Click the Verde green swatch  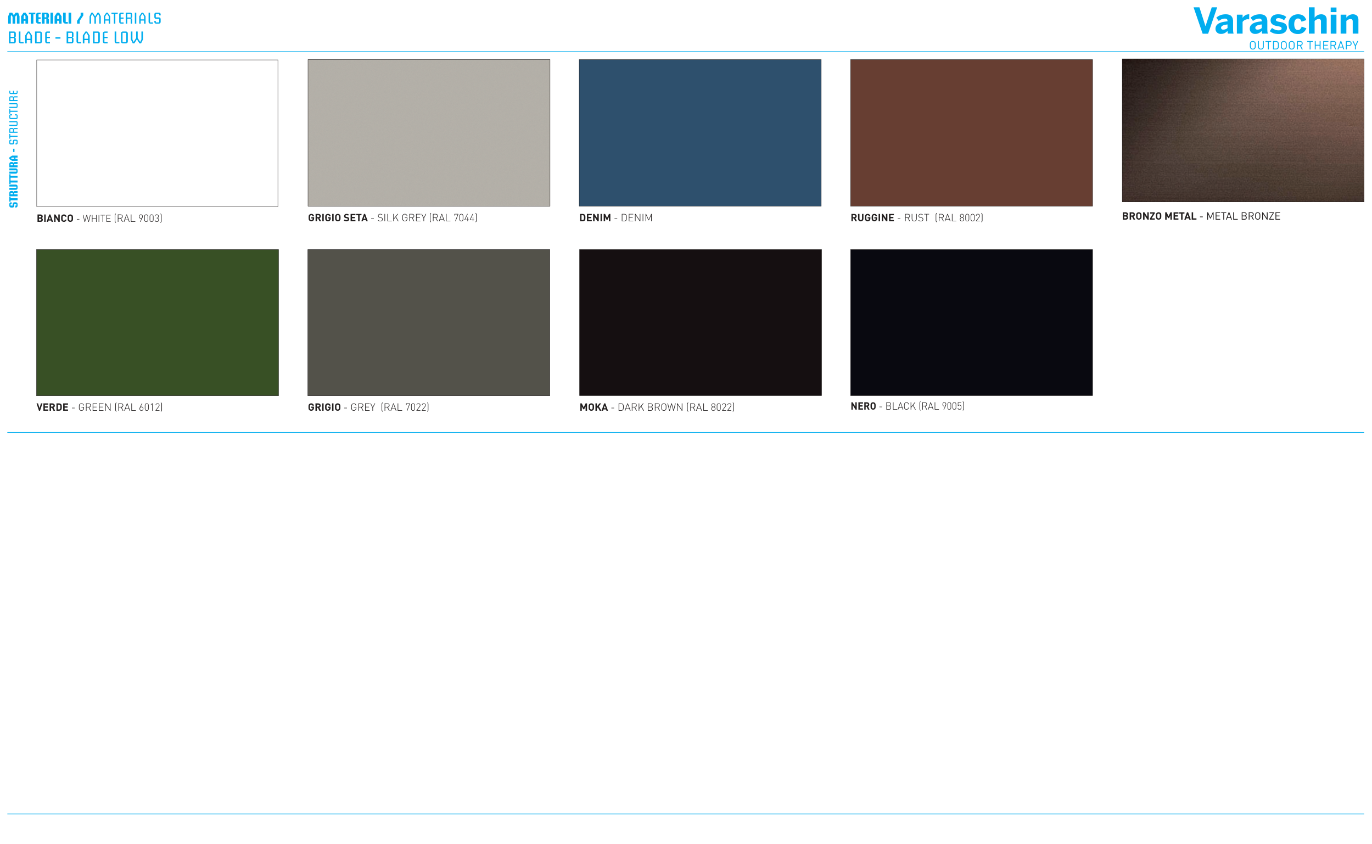click(x=158, y=323)
